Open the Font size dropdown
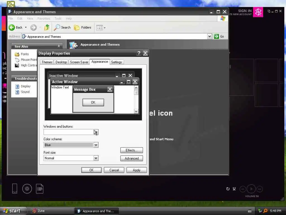The height and width of the screenshot is (215, 286). (96, 158)
